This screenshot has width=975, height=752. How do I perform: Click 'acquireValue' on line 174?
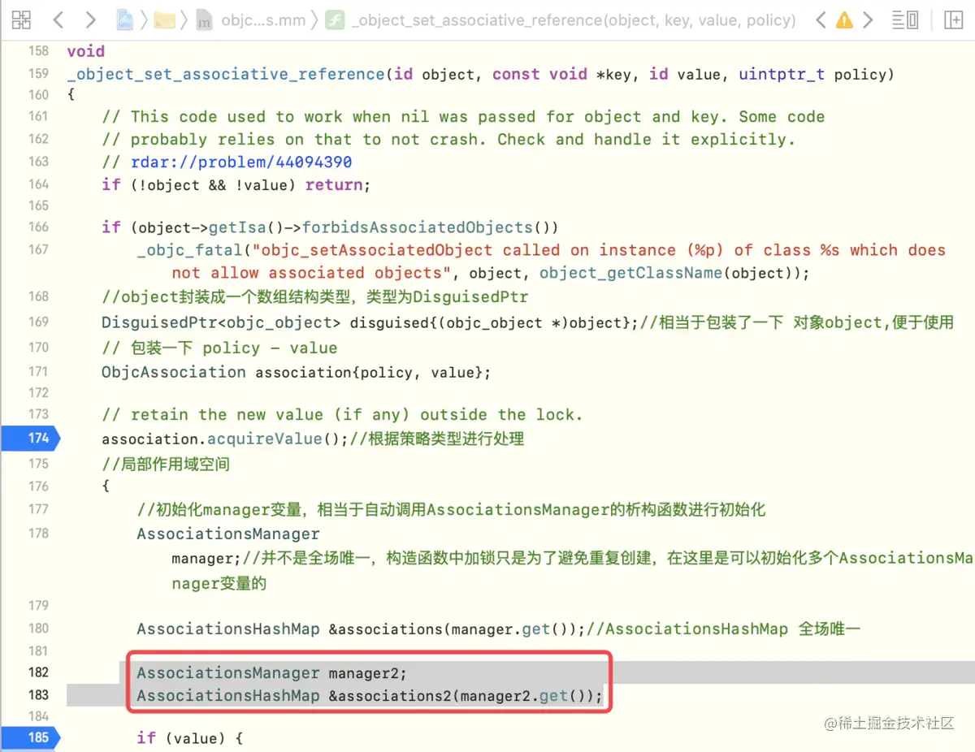point(266,439)
